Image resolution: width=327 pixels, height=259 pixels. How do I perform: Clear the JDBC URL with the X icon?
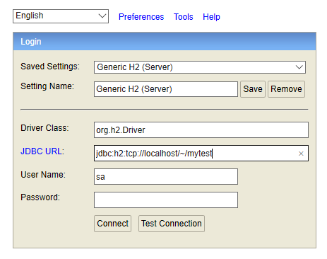(x=301, y=154)
